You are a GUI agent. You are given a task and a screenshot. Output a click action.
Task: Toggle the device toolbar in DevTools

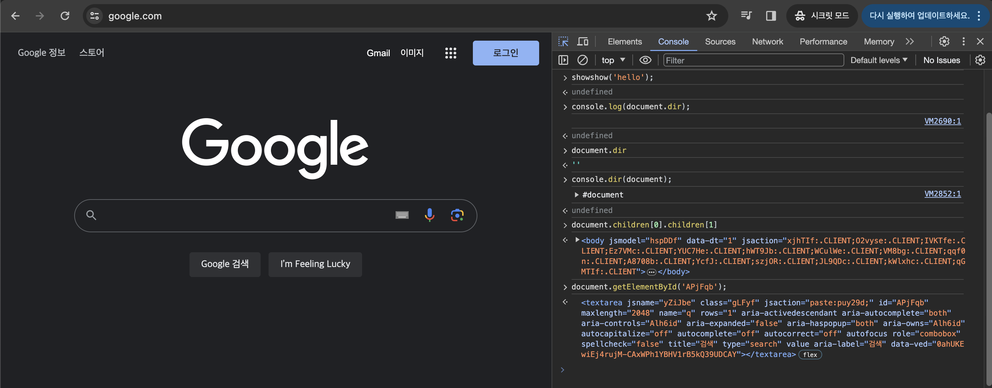click(x=583, y=42)
